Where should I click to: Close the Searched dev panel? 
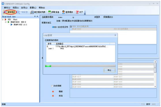[37, 16]
